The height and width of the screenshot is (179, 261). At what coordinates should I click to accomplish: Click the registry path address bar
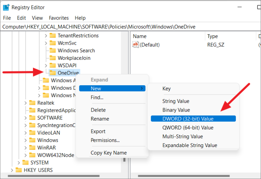click(x=131, y=27)
